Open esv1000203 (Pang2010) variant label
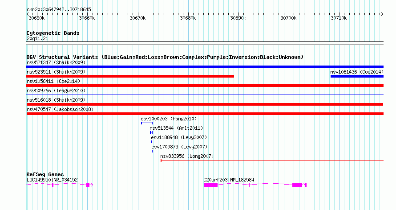This screenshot has width=396, height=210. coord(169,119)
